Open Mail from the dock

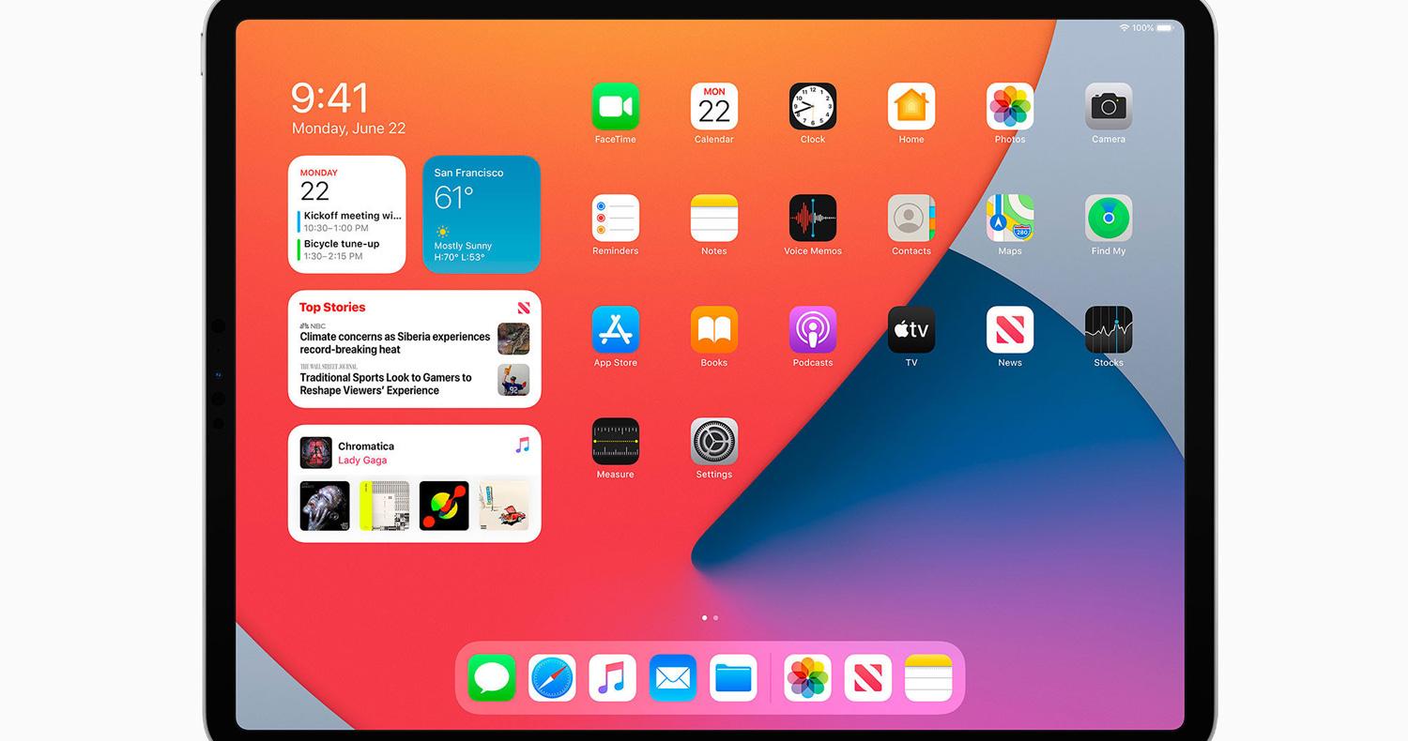(673, 678)
